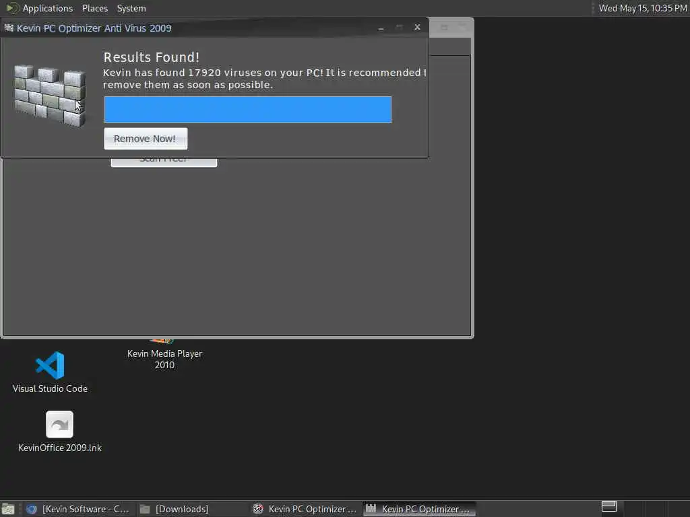Click the show desktop icon in taskbar

(8, 509)
